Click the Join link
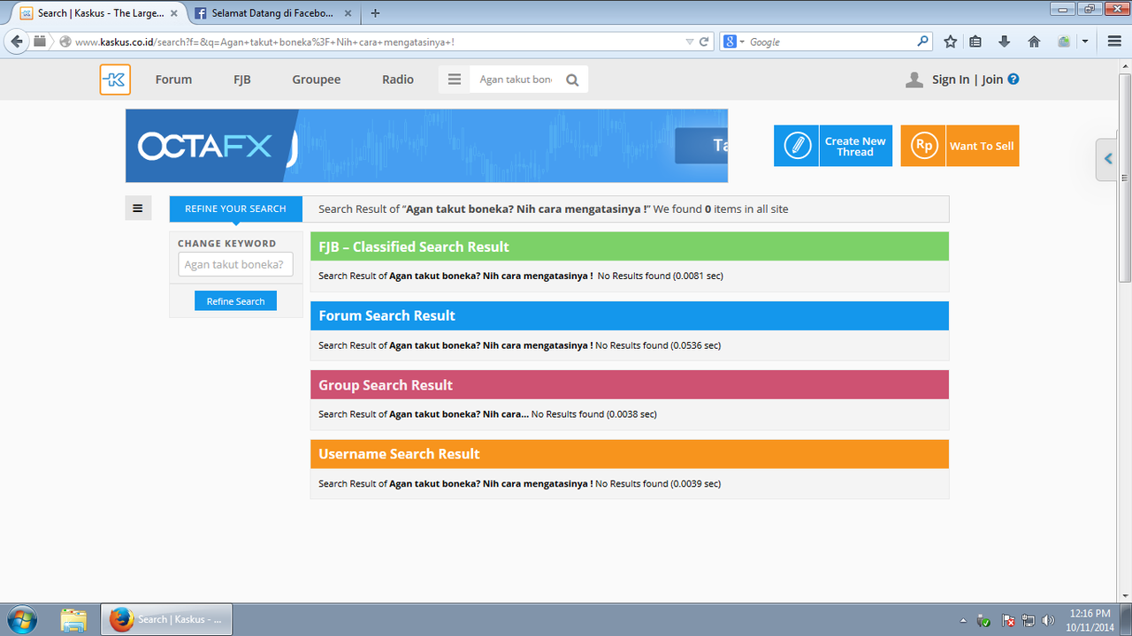Screen dimensions: 1132x636 (992, 79)
